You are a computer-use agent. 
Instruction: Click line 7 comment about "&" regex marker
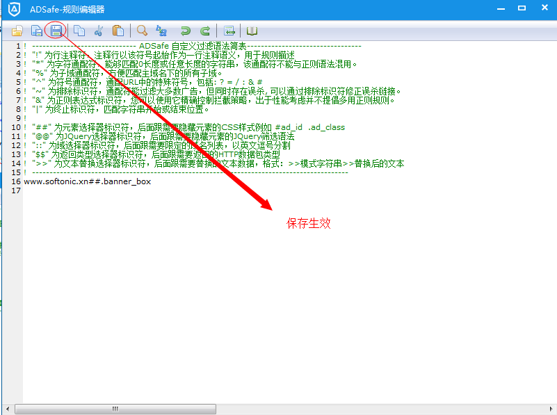pyautogui.click(x=209, y=101)
